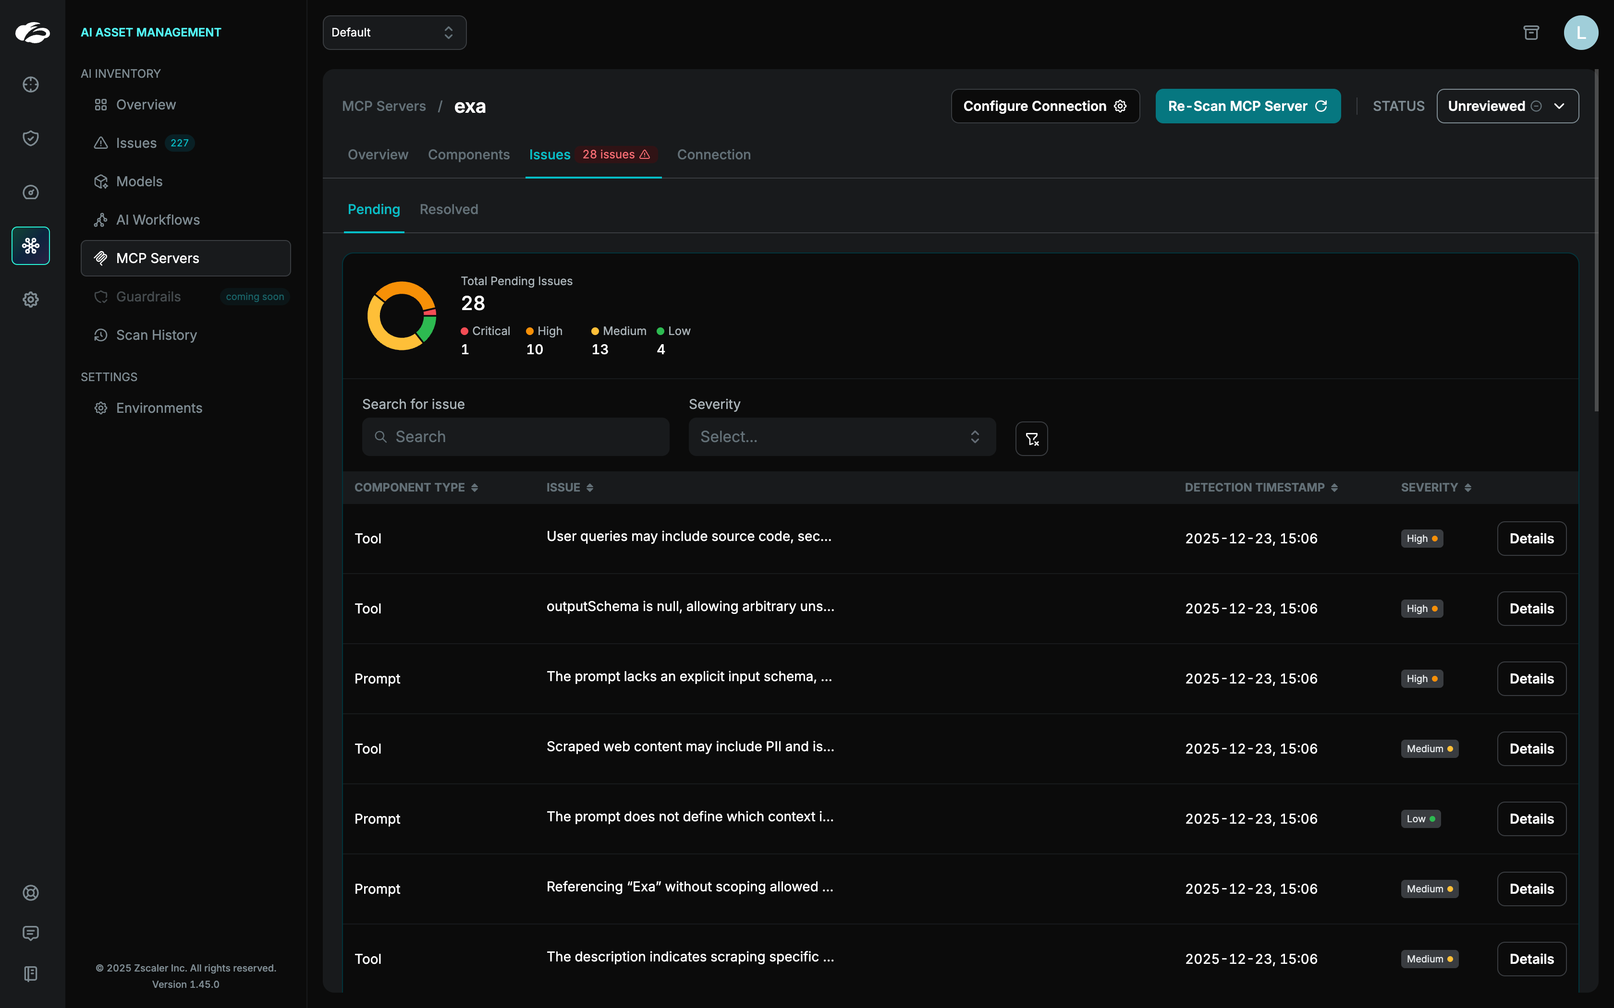This screenshot has height=1008, width=1614.
Task: Click the gear settings sidebar icon
Action: pos(31,300)
